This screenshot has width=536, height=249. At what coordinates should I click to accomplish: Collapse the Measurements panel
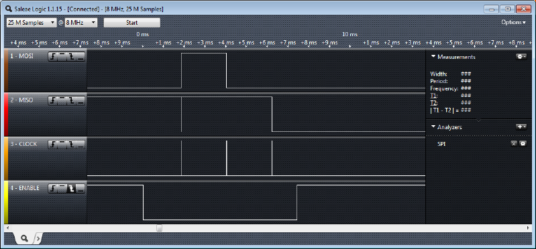(433, 57)
